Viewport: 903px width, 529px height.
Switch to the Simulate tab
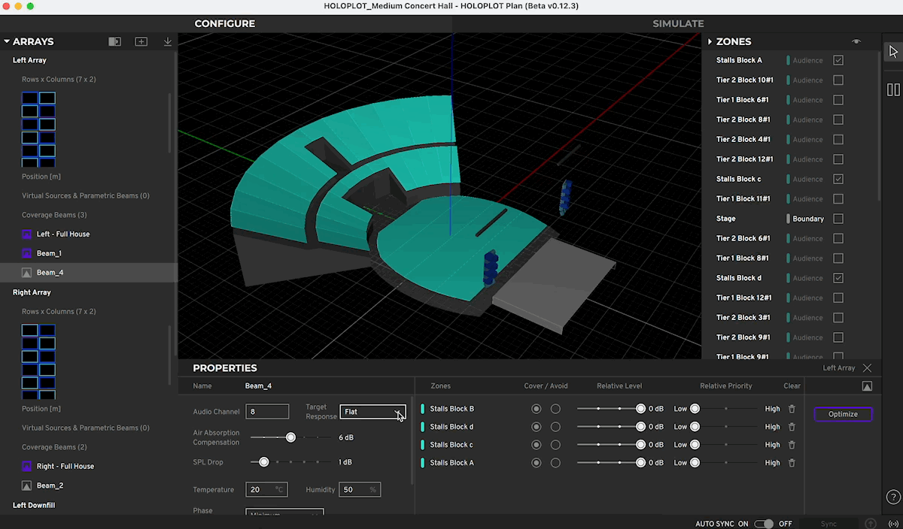[678, 23]
